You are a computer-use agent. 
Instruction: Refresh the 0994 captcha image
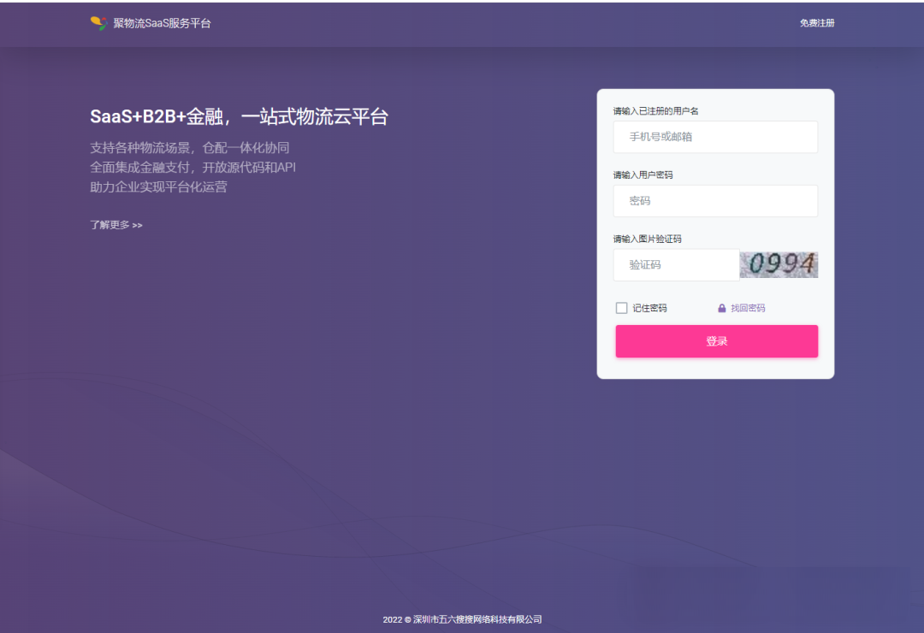[779, 264]
